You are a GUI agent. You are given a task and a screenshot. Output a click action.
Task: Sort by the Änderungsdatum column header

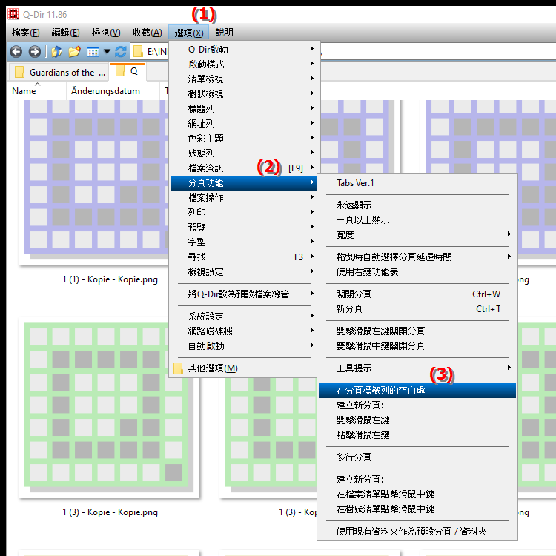pyautogui.click(x=105, y=91)
